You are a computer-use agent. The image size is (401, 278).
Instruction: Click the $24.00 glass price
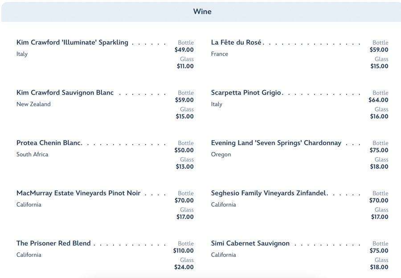click(184, 267)
